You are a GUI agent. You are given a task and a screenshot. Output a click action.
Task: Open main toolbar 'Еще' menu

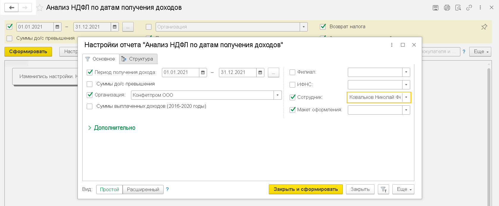[480, 52]
